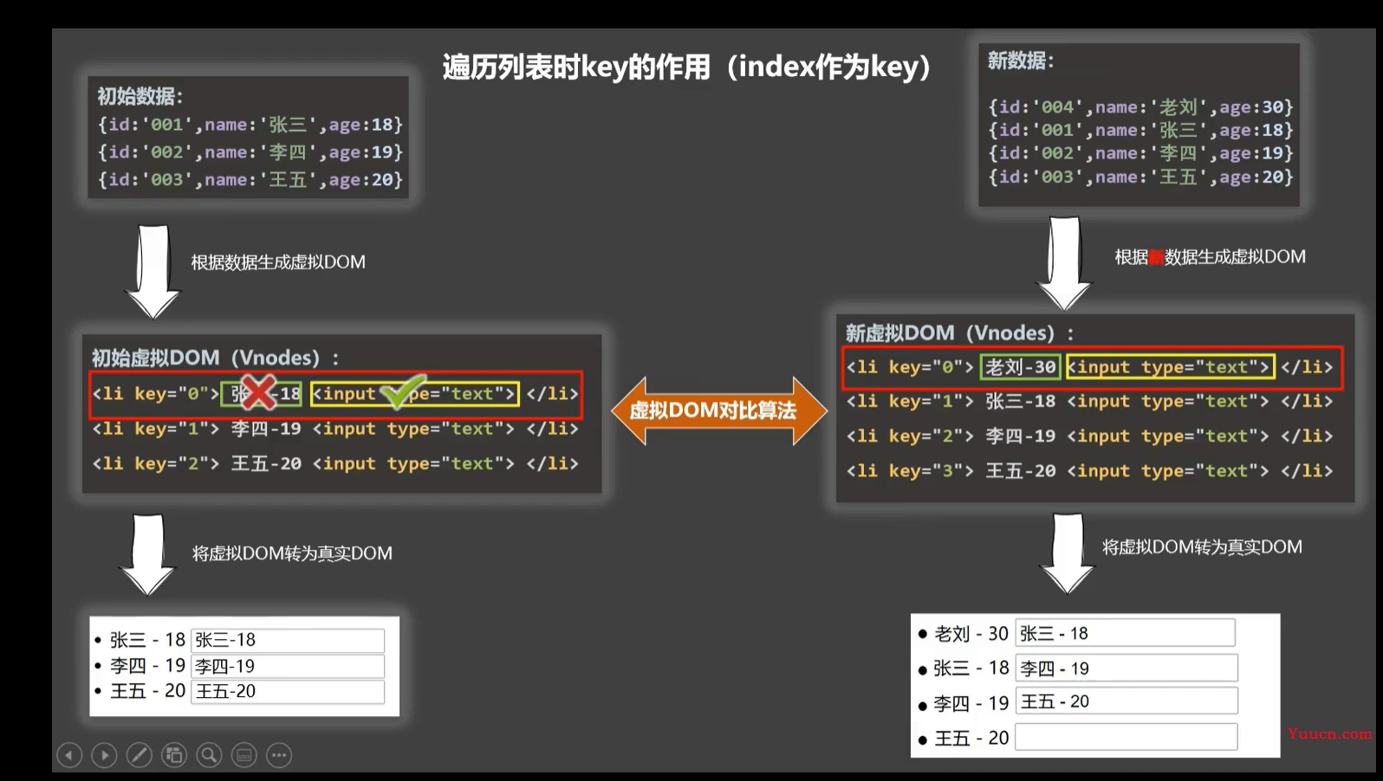Click the empty input beside 王五 - 20 in right list
The width and height of the screenshot is (1383, 781).
coord(1126,737)
